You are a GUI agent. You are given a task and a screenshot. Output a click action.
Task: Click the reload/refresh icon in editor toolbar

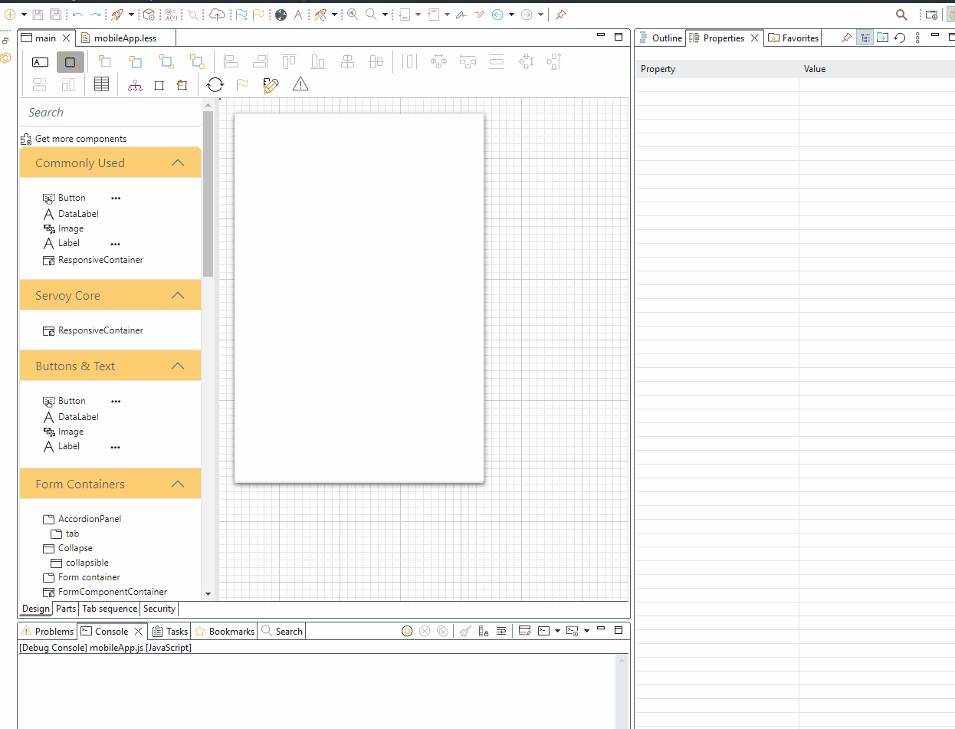click(x=215, y=85)
